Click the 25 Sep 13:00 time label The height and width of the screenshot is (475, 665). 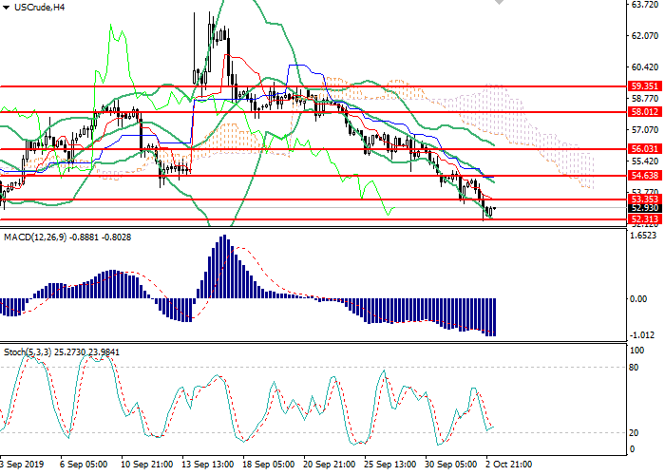[391, 465]
